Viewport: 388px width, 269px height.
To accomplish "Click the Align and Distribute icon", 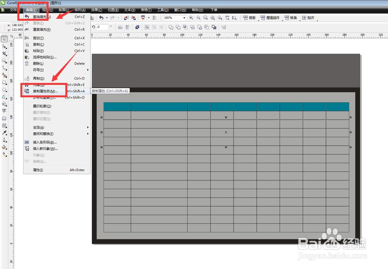I will 224,27.
